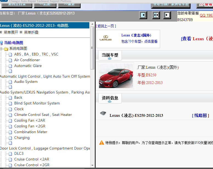Open Climate Control Seat, Seat Heater
Viewport: 213px width, 169px height.
click(43, 115)
